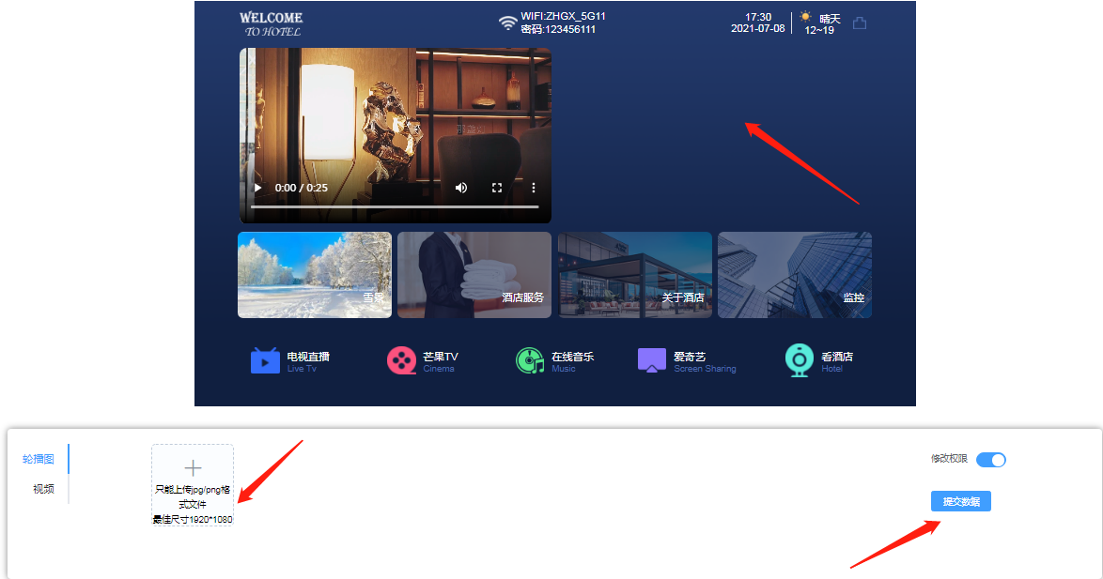Open the TV live broadcast icon (电视直播)
Viewport: 1103px width, 579px height.
(x=265, y=360)
